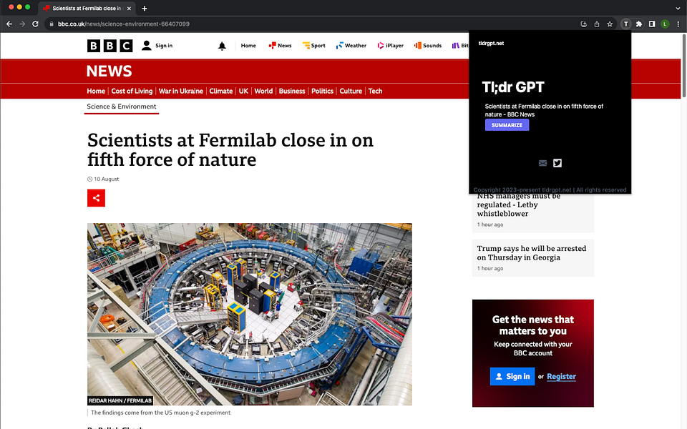Select War in Ukraine news section
This screenshot has width=687, height=429.
[x=181, y=91]
